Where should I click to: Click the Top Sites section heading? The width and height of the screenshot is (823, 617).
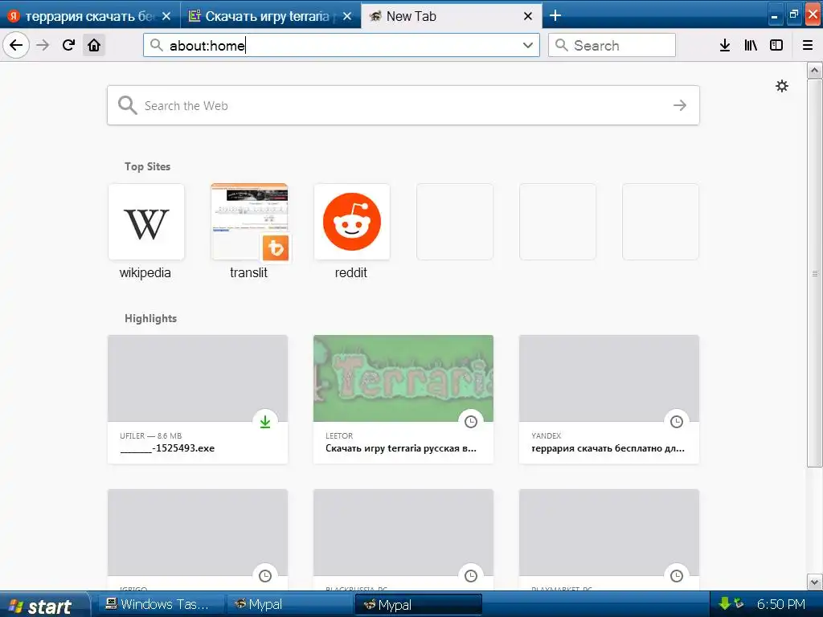click(148, 166)
